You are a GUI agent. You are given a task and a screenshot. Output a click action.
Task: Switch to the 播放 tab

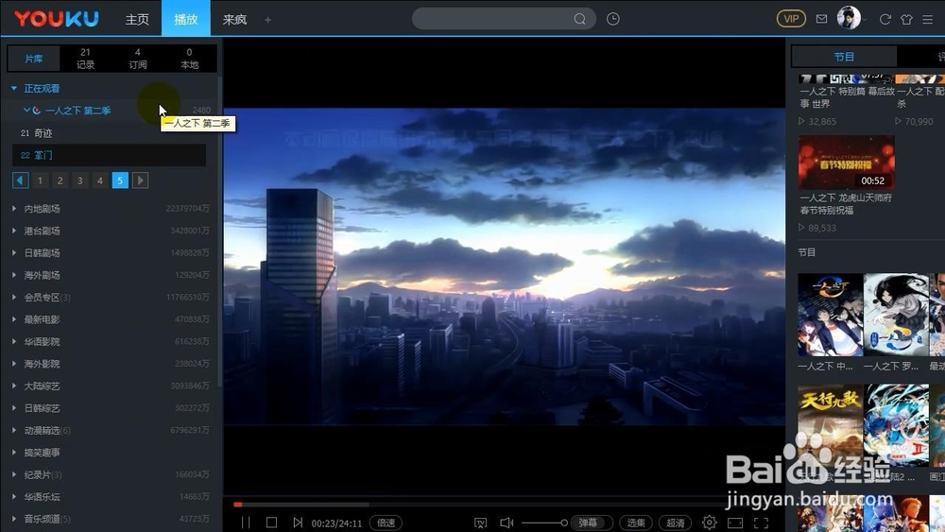click(185, 19)
